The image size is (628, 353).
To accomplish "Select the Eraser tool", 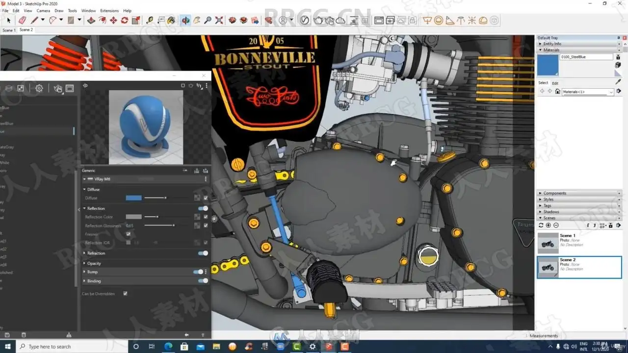I will coord(22,20).
